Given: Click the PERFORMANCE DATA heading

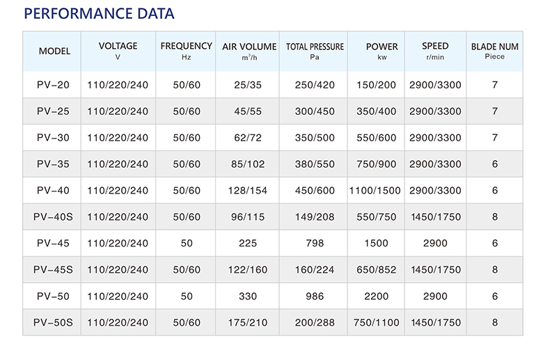Looking at the screenshot, I should coord(99,14).
